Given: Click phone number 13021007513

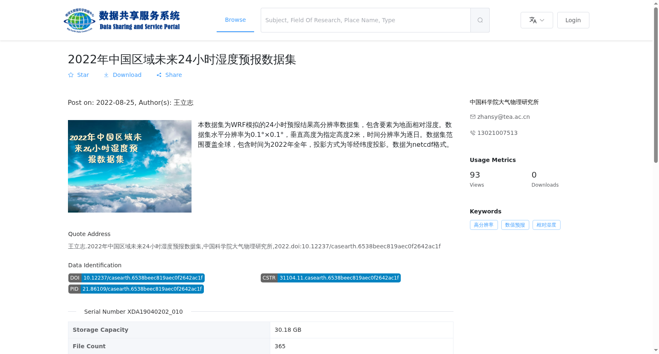Looking at the screenshot, I should click(497, 133).
